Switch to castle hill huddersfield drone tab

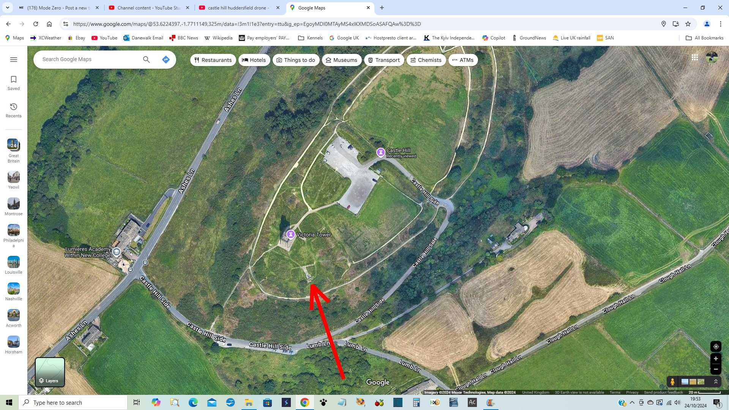[x=238, y=8]
